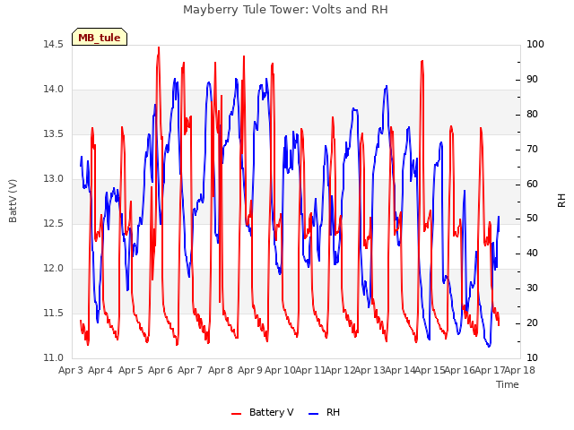This screenshot has width=574, height=430.
Task: Click the Apr 7 tick label
Action: (x=190, y=370)
